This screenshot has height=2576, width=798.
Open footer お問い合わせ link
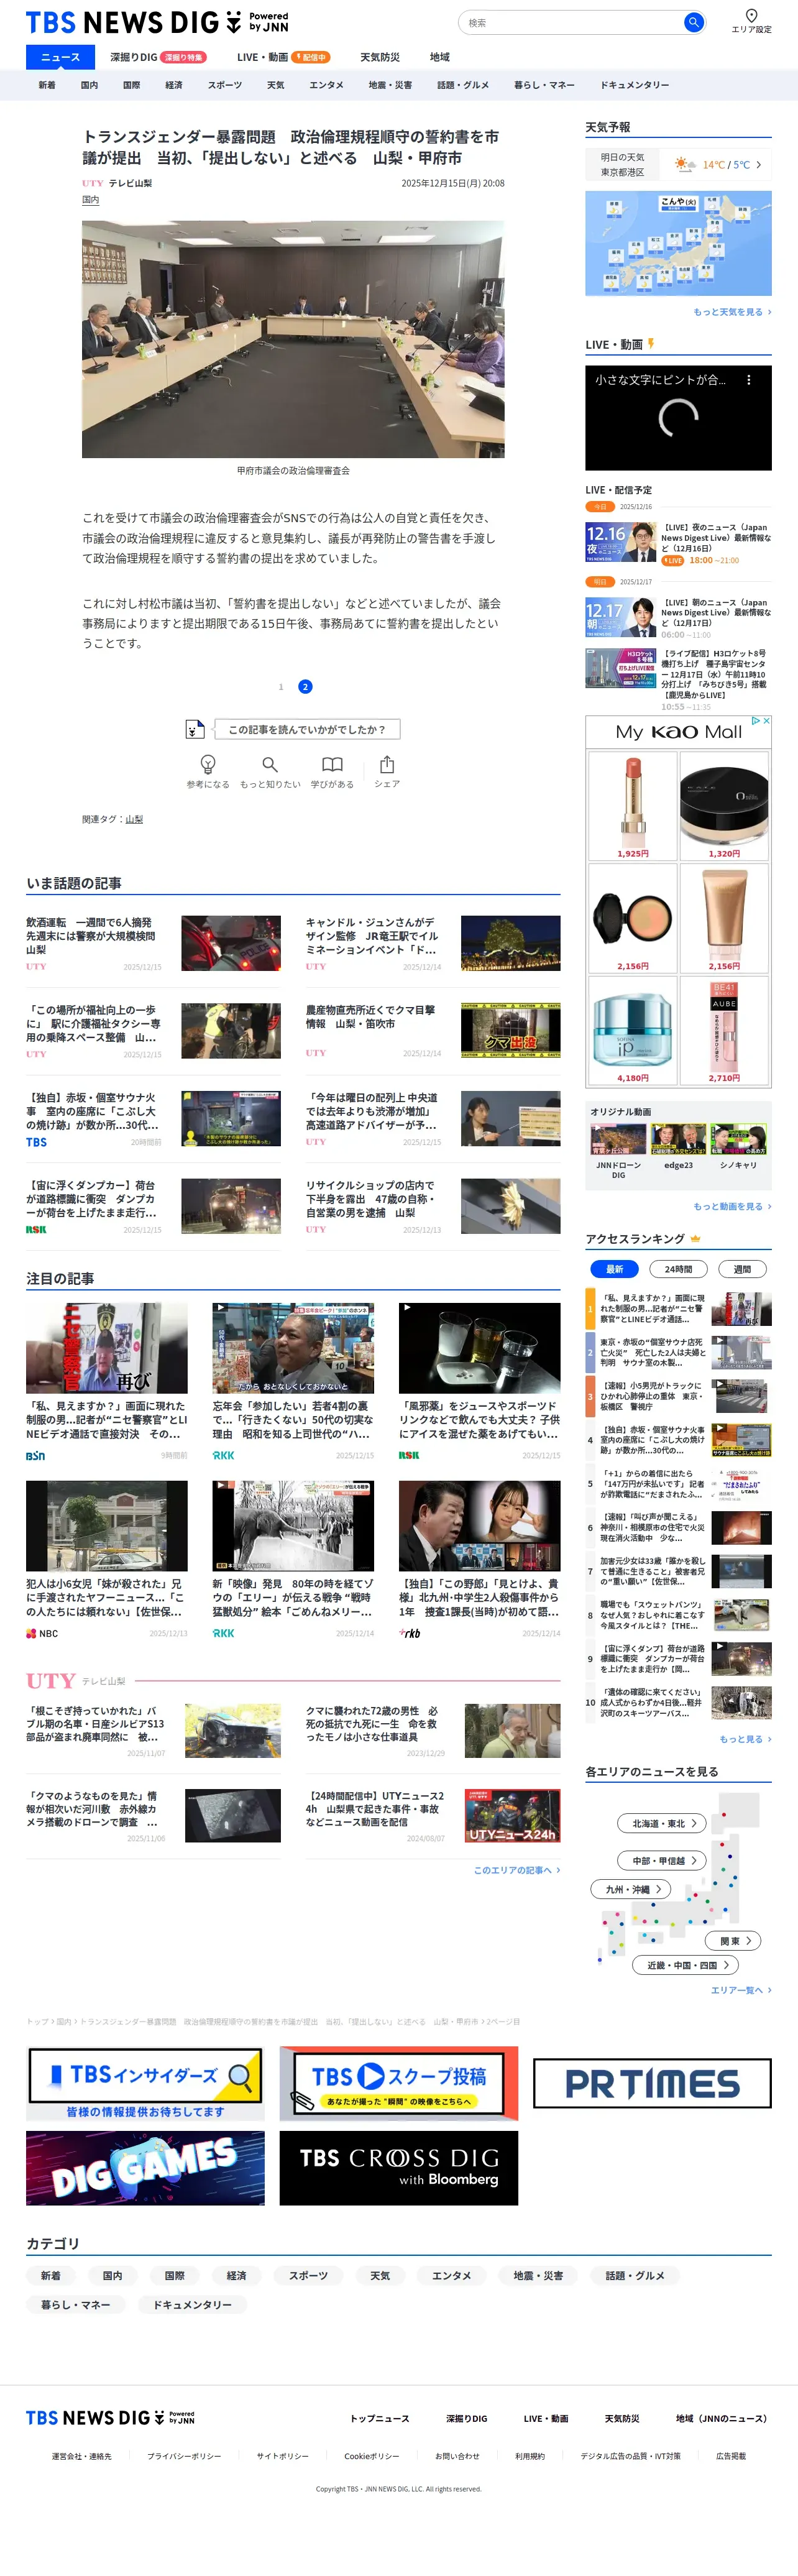[x=457, y=2456]
